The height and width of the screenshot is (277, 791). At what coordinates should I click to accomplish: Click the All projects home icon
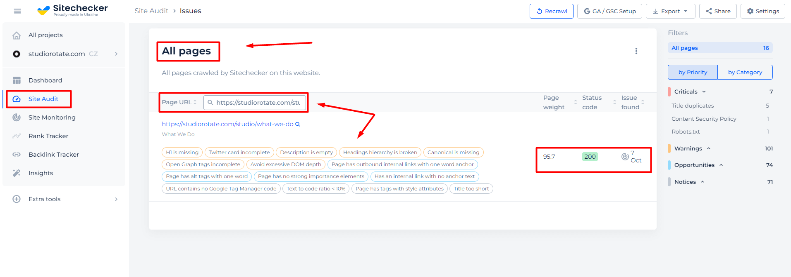click(17, 35)
